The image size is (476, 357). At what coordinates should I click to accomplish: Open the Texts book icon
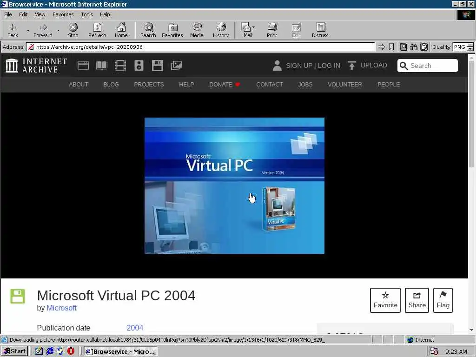click(102, 66)
